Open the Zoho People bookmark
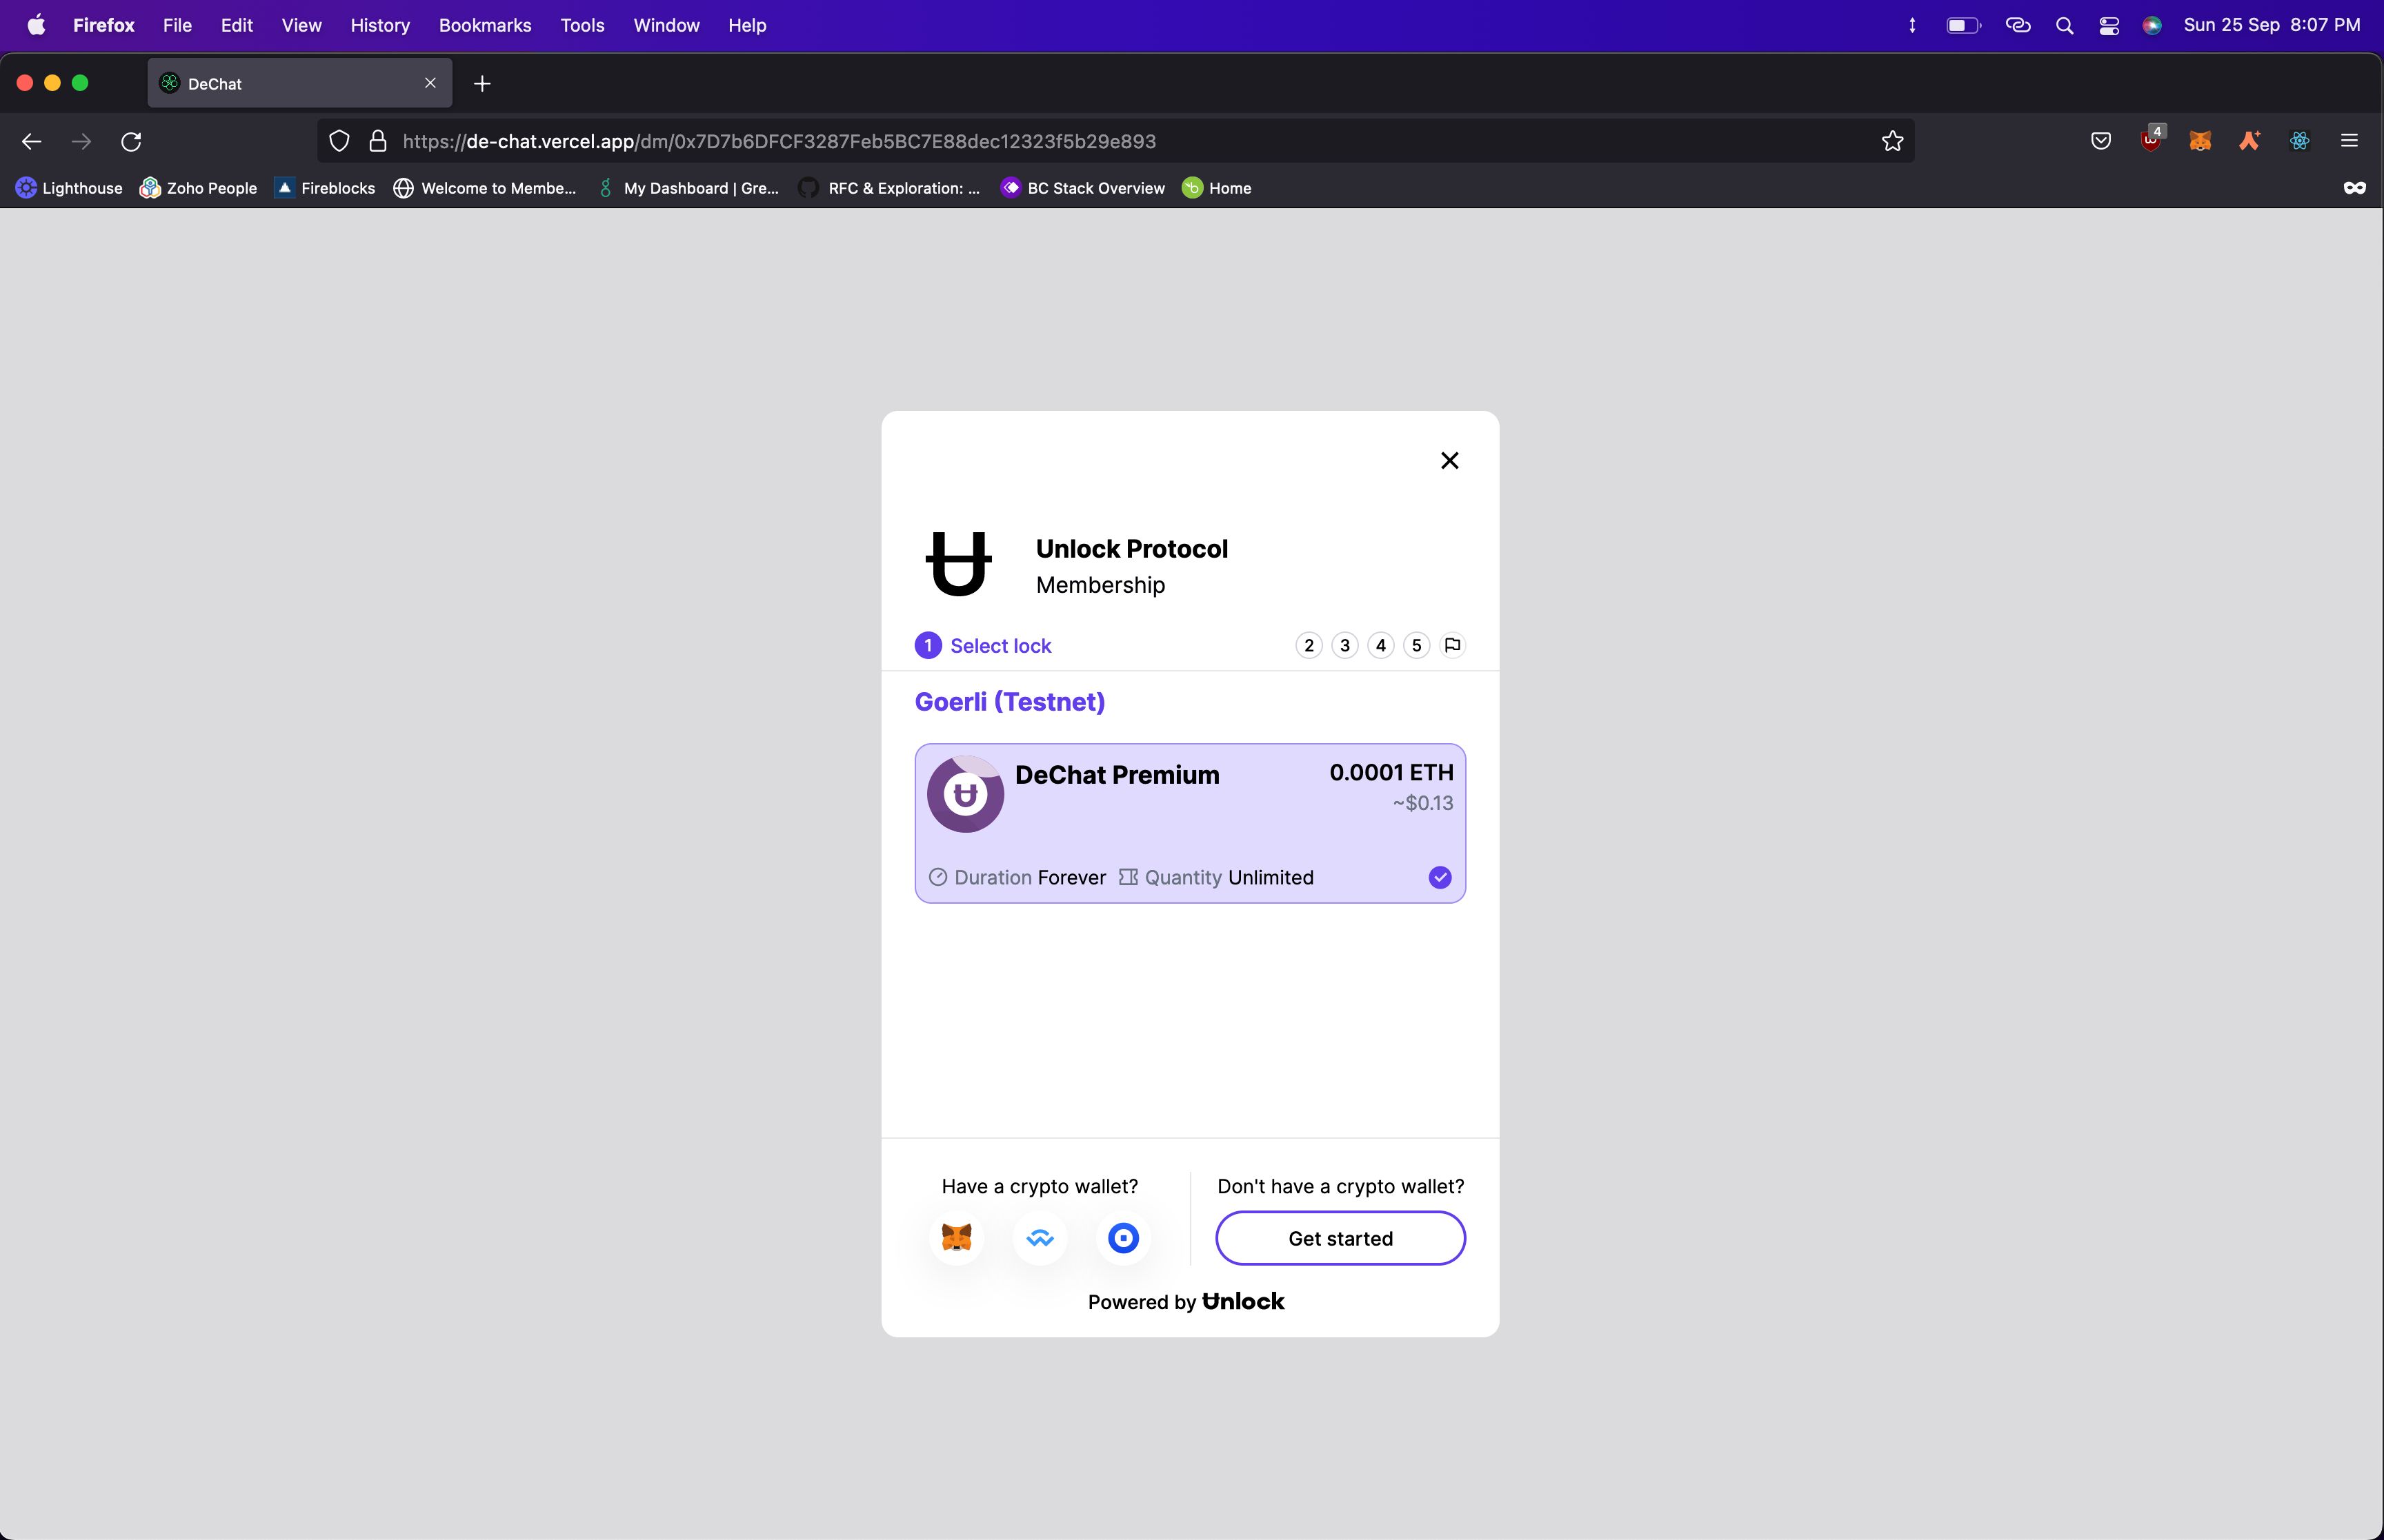Image resolution: width=2384 pixels, height=1540 pixels. [x=198, y=188]
